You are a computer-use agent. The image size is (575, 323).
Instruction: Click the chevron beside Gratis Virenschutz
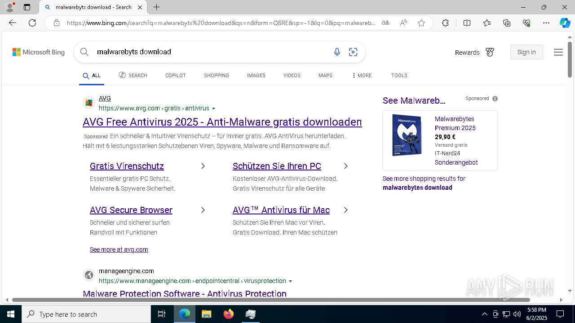point(203,166)
